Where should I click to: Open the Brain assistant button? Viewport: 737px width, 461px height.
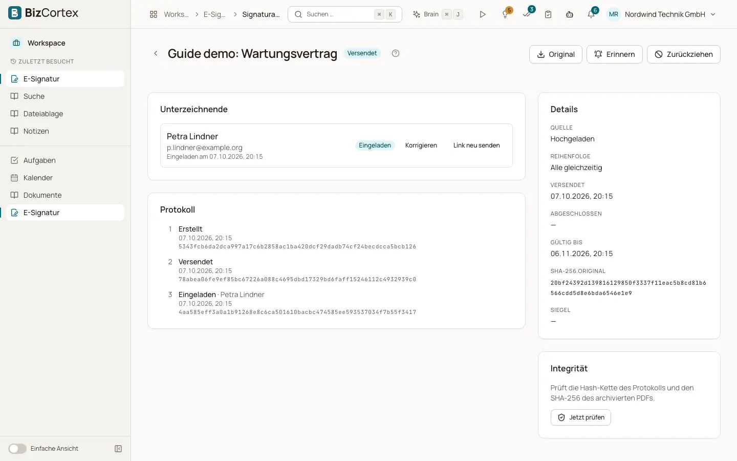click(438, 14)
